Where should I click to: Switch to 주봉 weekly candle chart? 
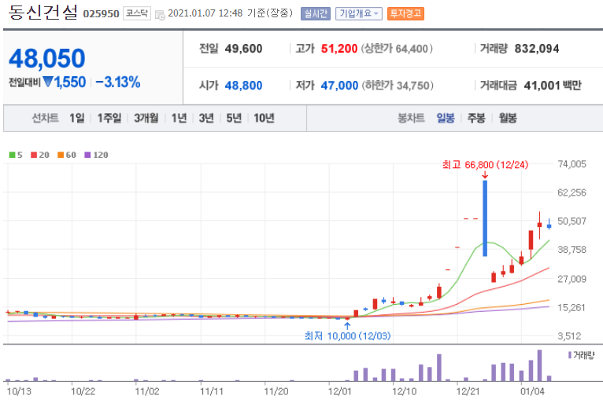[476, 118]
